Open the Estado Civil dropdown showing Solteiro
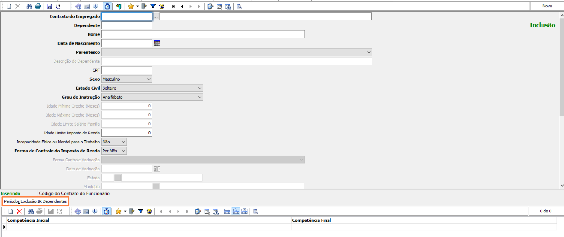The width and height of the screenshot is (564, 237). (199, 88)
